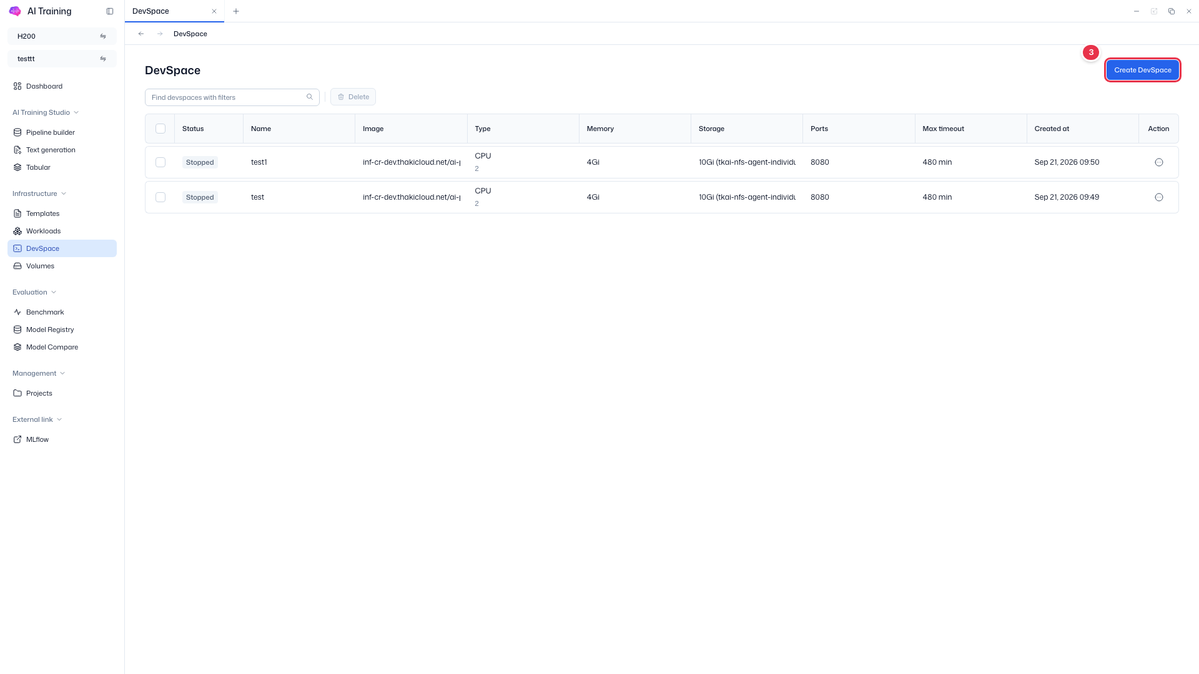The width and height of the screenshot is (1199, 674).
Task: Toggle the select-all header checkbox
Action: click(x=160, y=129)
